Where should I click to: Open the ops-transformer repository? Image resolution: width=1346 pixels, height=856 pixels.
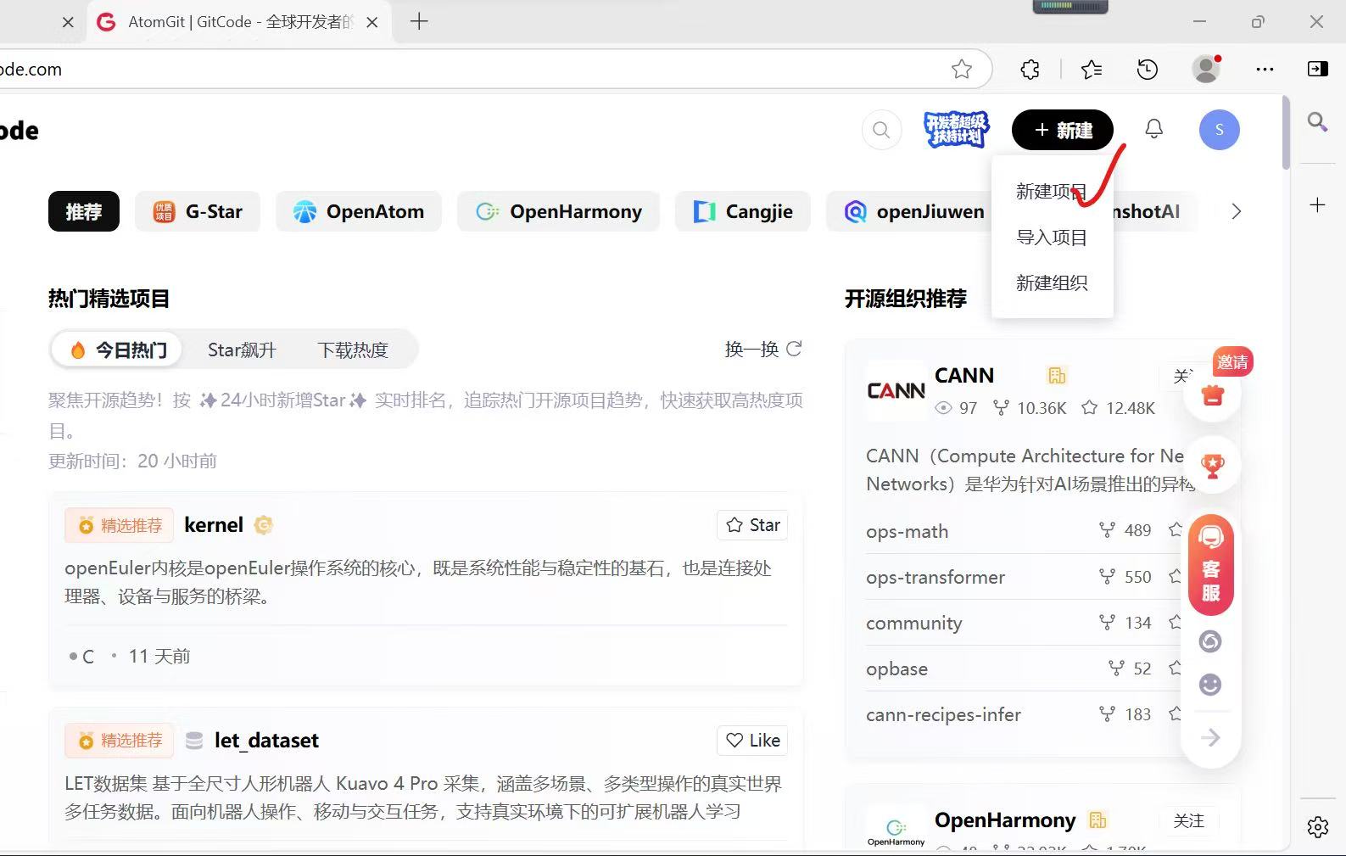click(935, 578)
